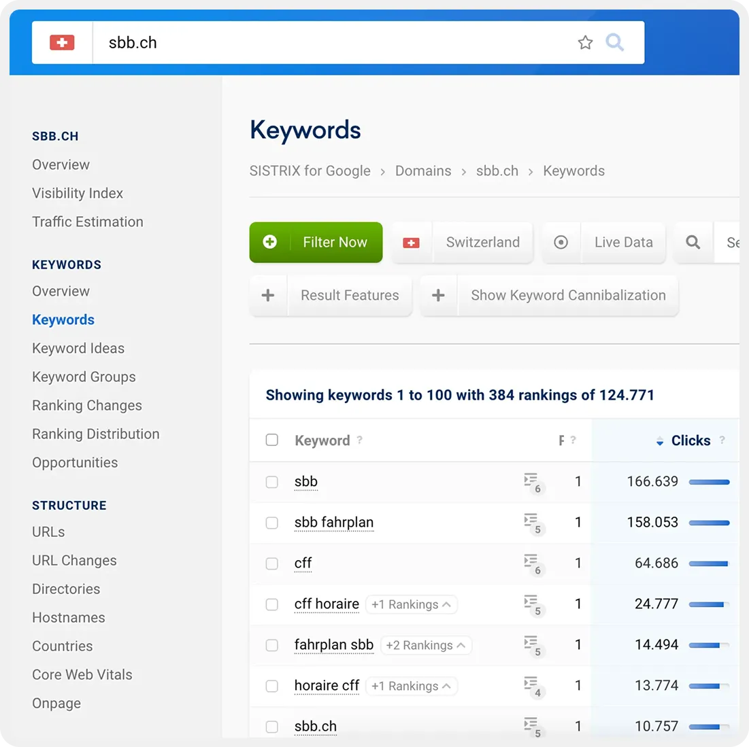Click the Clicks column header

[x=690, y=440]
